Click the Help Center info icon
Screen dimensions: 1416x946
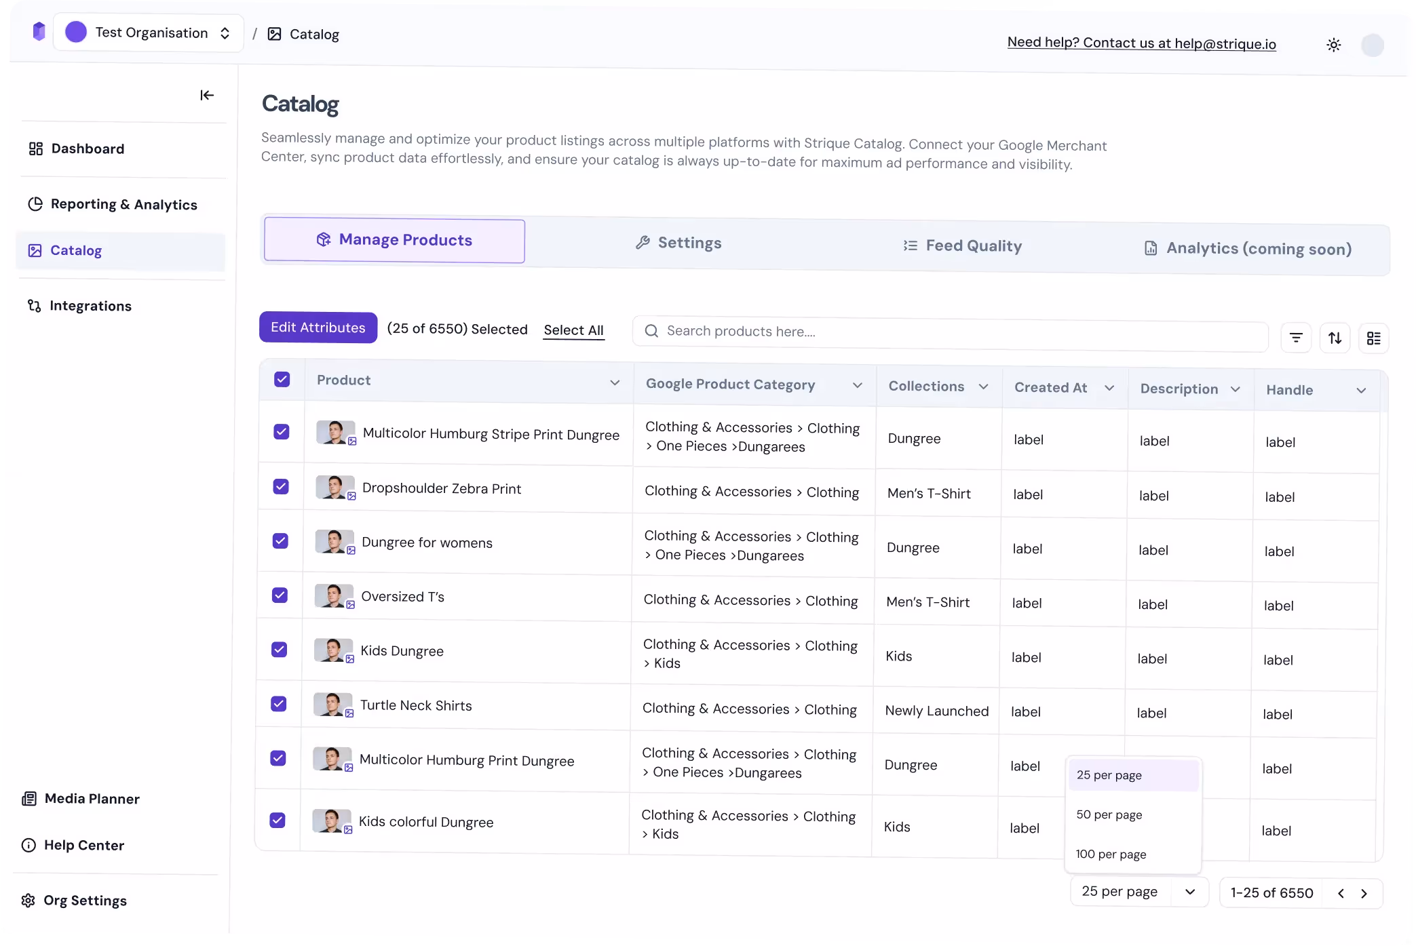[28, 845]
